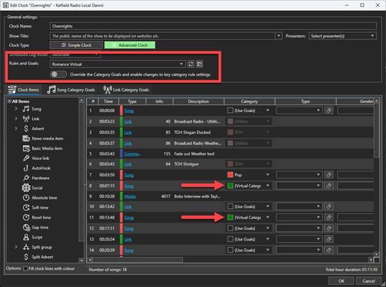Toggle Override the Category Goals switch
The height and width of the screenshot is (287, 386).
pyautogui.click(x=59, y=74)
